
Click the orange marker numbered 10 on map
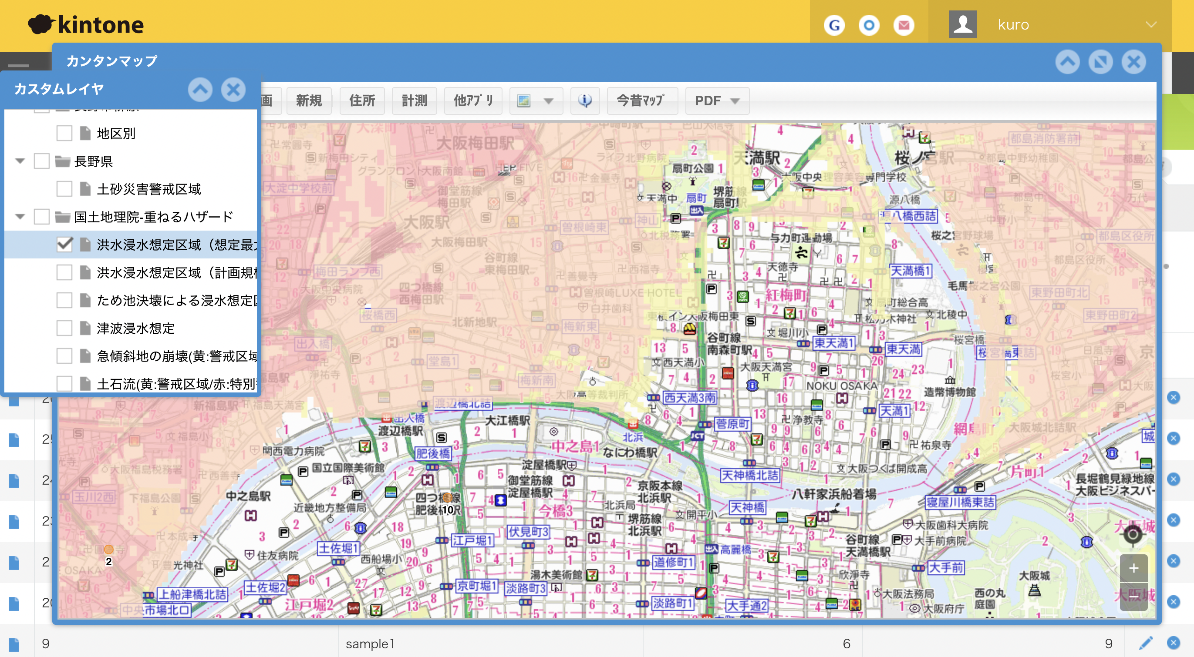447,498
